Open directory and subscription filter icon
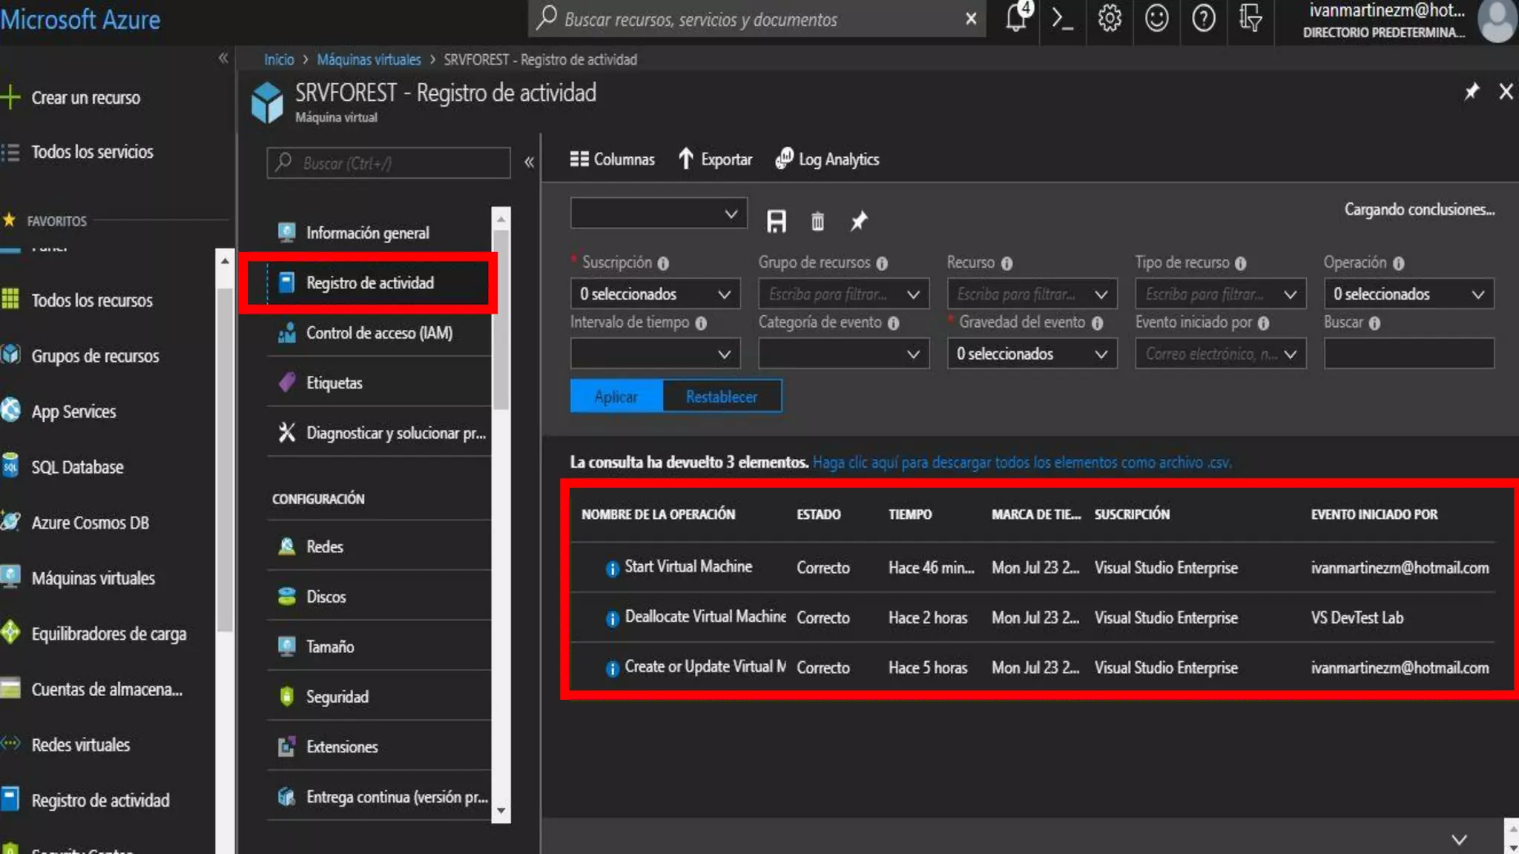The width and height of the screenshot is (1519, 854). click(1251, 18)
